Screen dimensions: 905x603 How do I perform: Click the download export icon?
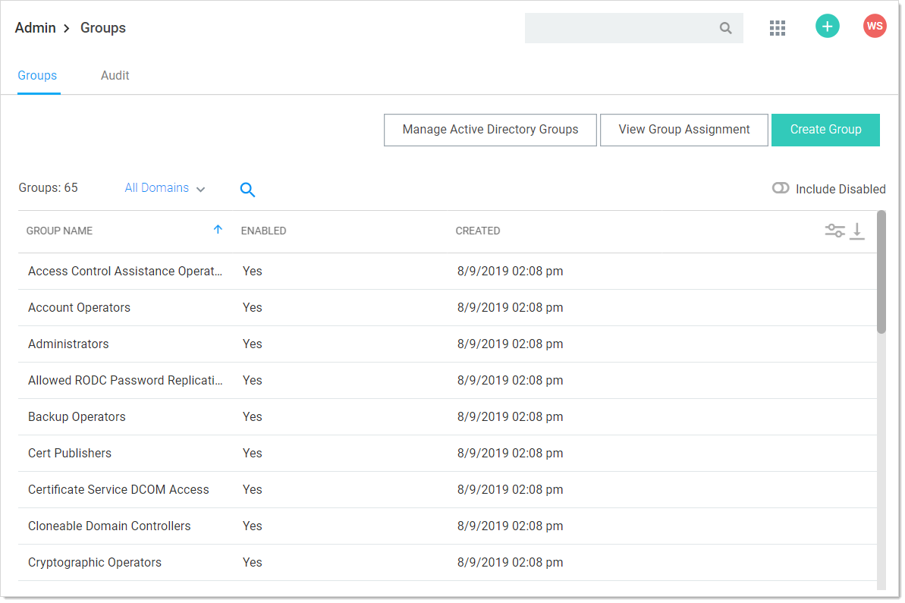pos(857,231)
